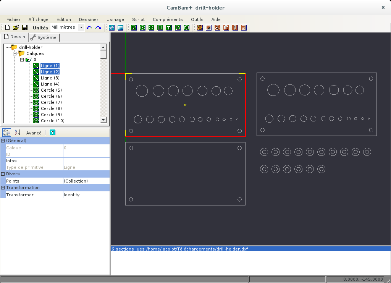Select the text drawing tool
Image resolution: width=391 pixels, height=283 pixels.
168,27
